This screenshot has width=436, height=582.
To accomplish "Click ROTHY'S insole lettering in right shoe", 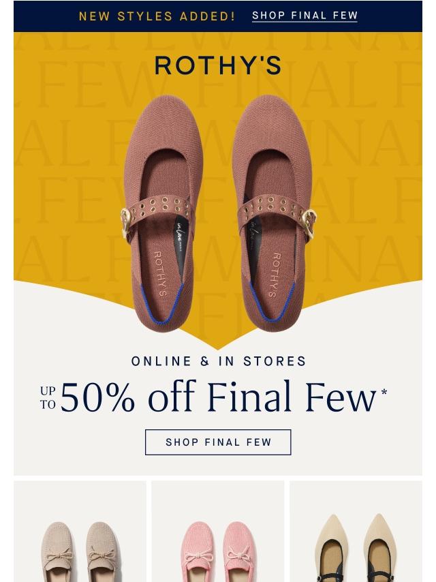I will coord(275,275).
